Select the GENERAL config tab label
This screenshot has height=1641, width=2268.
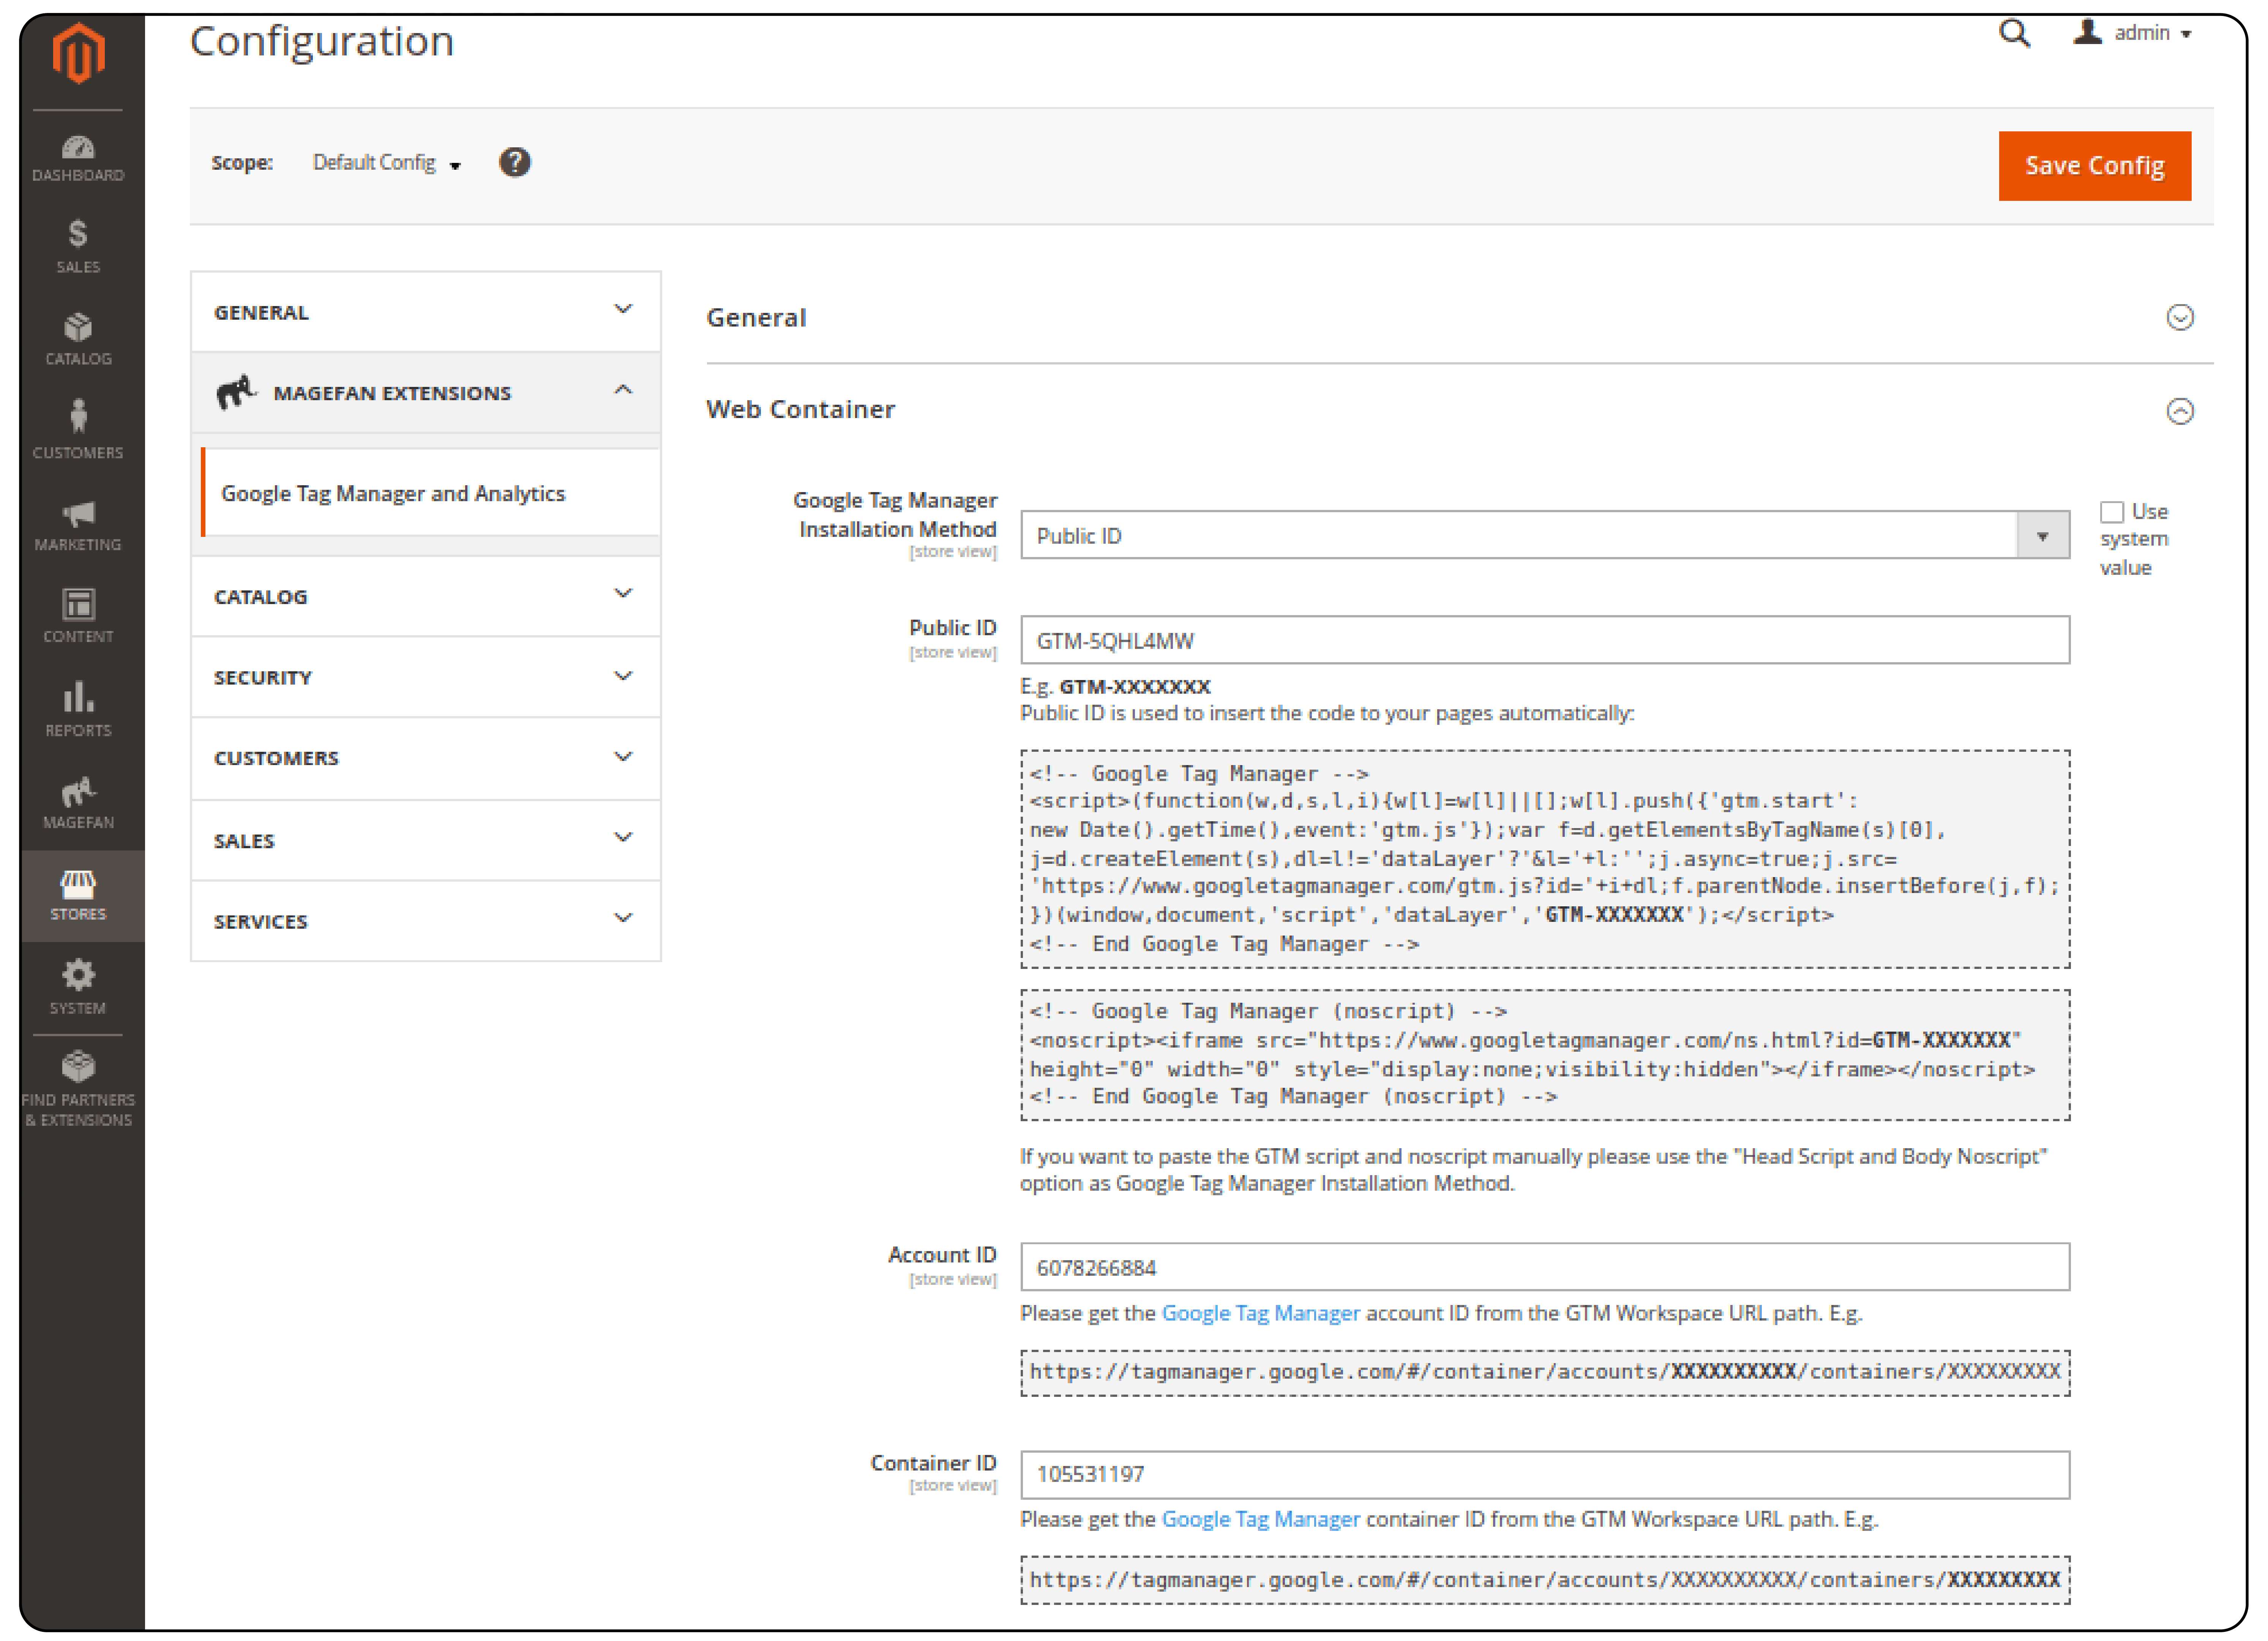(x=261, y=313)
